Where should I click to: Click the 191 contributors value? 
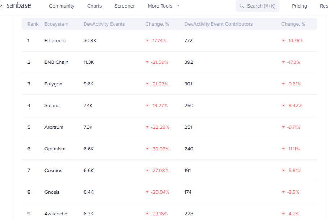187,171
